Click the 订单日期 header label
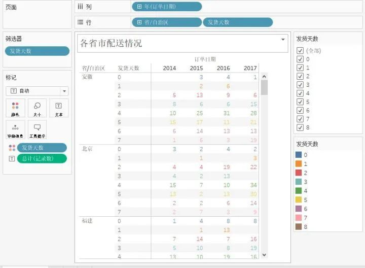Viewport: 365px width, 268px height. (205, 59)
